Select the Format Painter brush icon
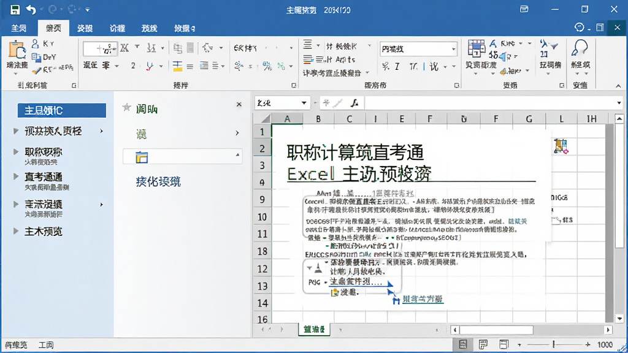The width and height of the screenshot is (628, 353). pyautogui.click(x=36, y=70)
